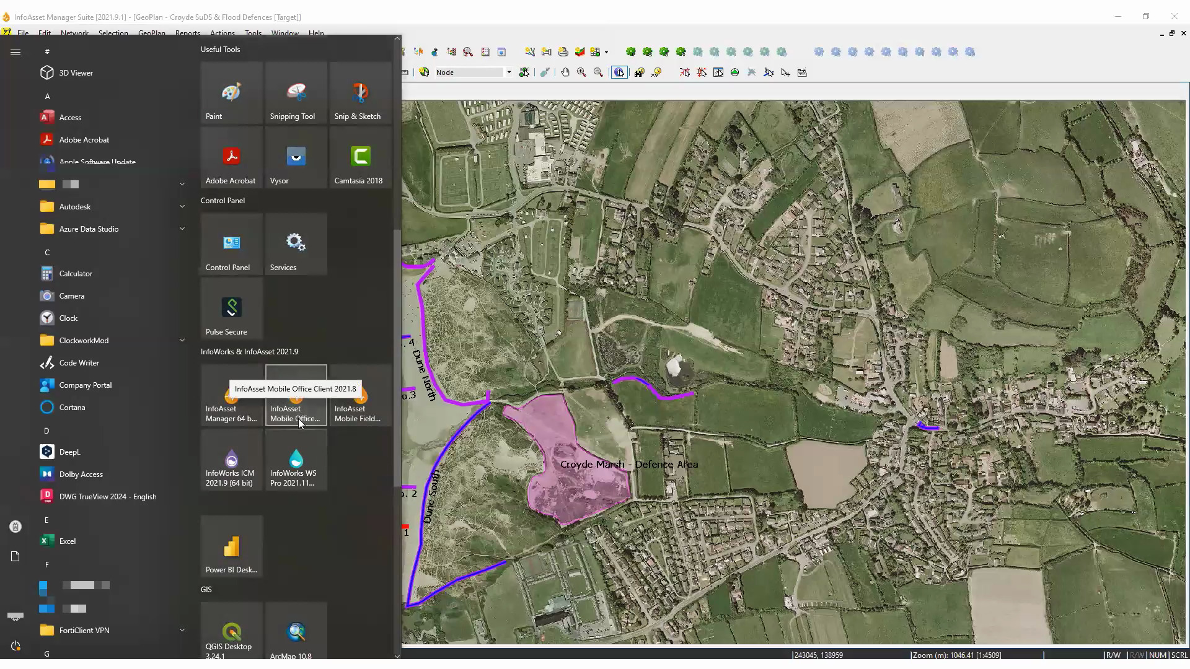The width and height of the screenshot is (1190, 669).
Task: Toggle R/W mode in the status bar
Action: click(1113, 655)
